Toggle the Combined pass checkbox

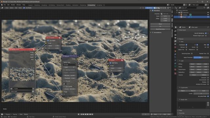(186, 45)
